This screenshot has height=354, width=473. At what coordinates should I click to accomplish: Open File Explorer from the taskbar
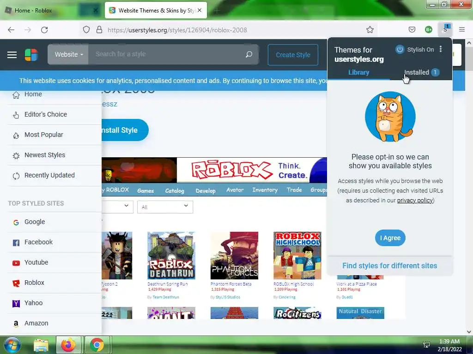[41, 345]
